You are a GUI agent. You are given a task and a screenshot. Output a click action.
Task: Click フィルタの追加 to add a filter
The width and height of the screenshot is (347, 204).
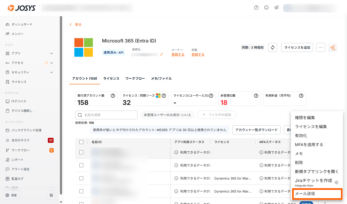217,115
